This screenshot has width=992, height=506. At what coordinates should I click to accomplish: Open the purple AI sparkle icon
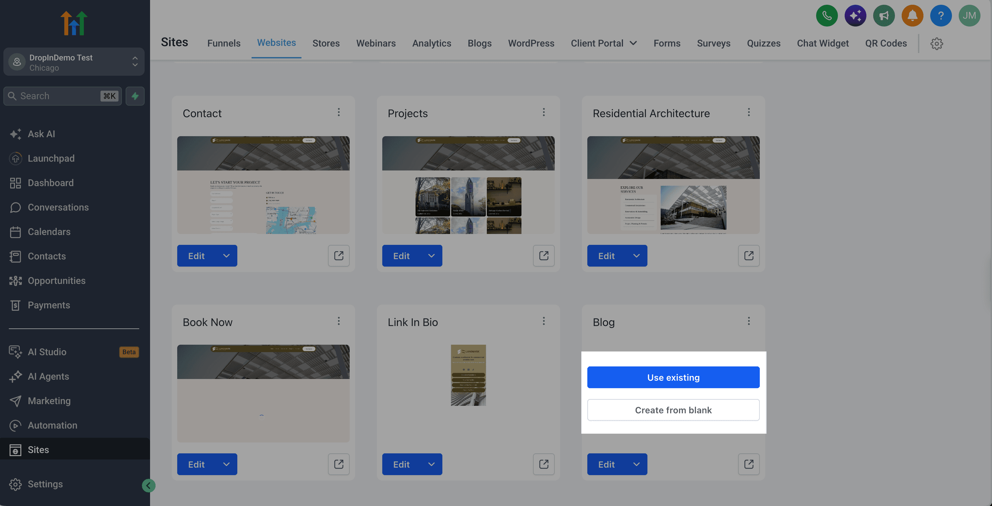click(855, 16)
